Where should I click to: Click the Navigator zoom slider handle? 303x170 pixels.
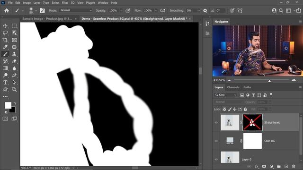pos(269,81)
